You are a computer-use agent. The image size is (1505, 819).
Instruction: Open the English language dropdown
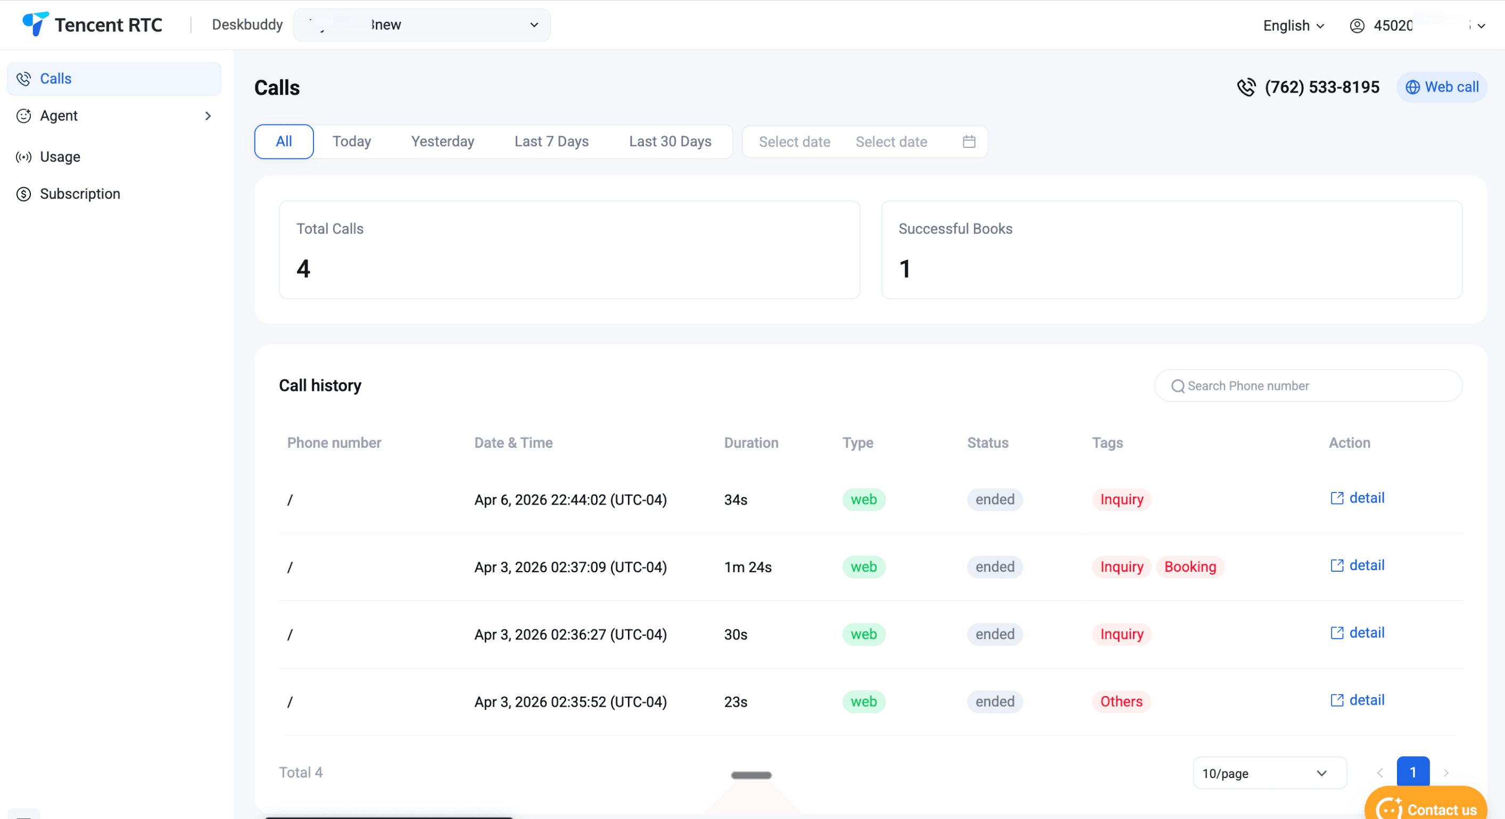pyautogui.click(x=1293, y=26)
